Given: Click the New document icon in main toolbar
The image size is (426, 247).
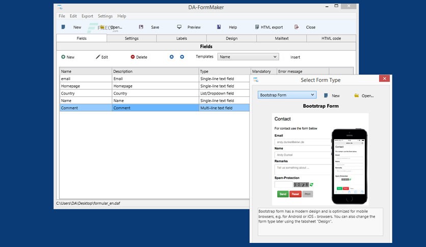Looking at the screenshot, I should [63, 27].
